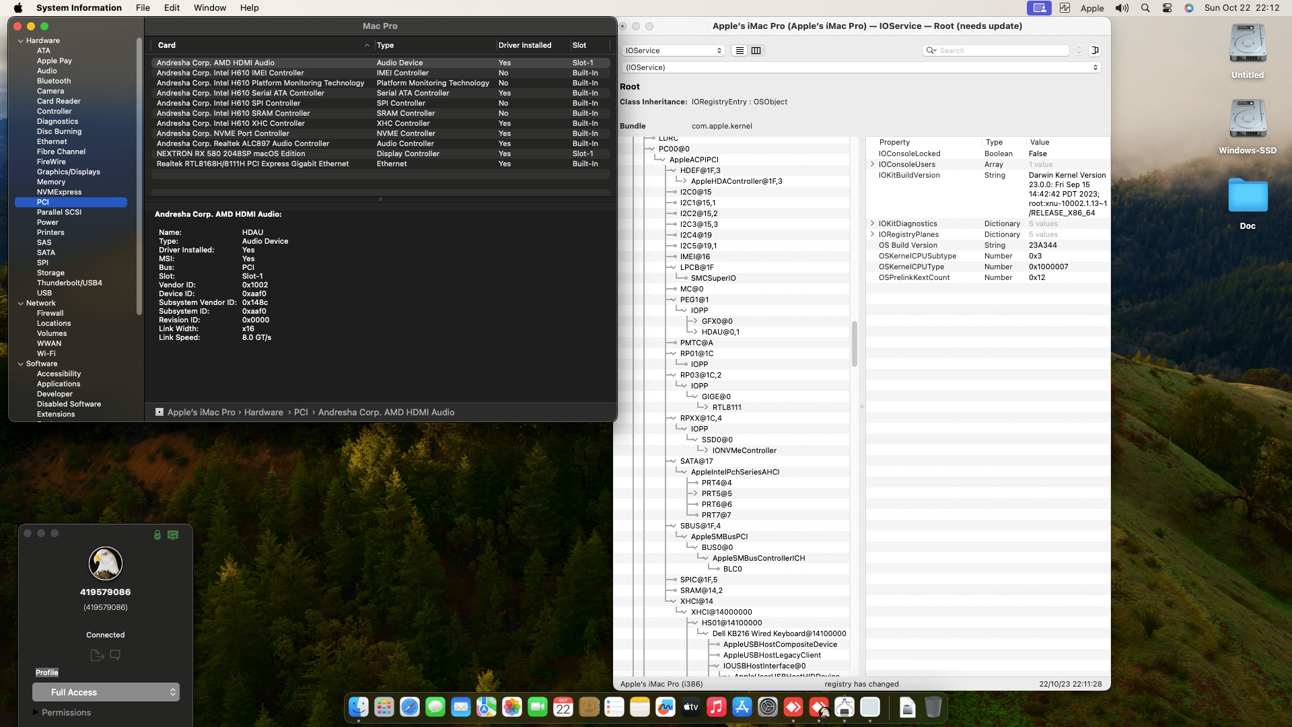Collapse the SATA@17 tree node
The height and width of the screenshot is (727, 1292).
pyautogui.click(x=672, y=461)
